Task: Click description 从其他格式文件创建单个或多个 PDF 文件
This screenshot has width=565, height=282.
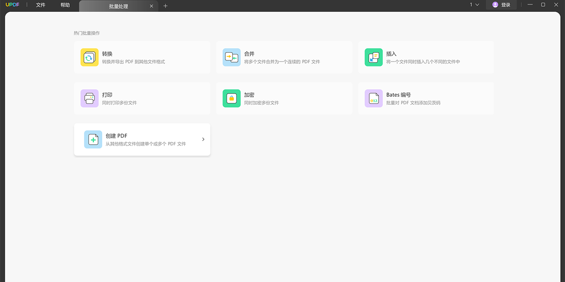Action: click(146, 144)
